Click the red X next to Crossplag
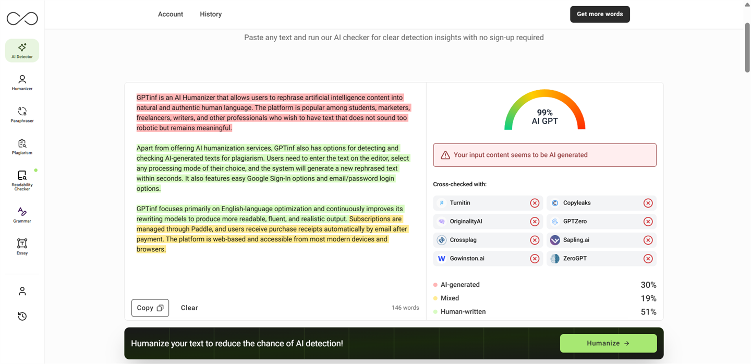 click(535, 240)
